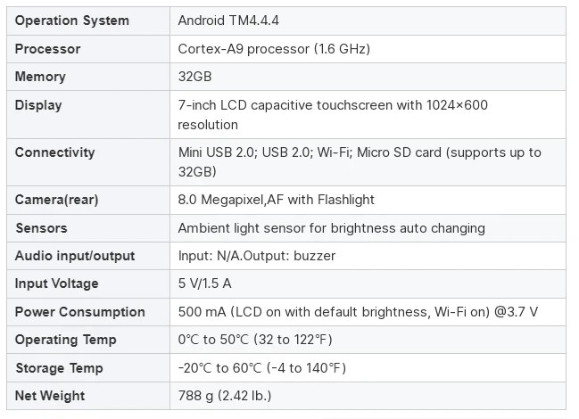Select the Ambient light sensor description
The height and width of the screenshot is (419, 579).
[332, 228]
